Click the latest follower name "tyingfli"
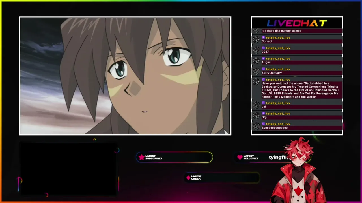This screenshot has width=362, height=203. coord(278,157)
